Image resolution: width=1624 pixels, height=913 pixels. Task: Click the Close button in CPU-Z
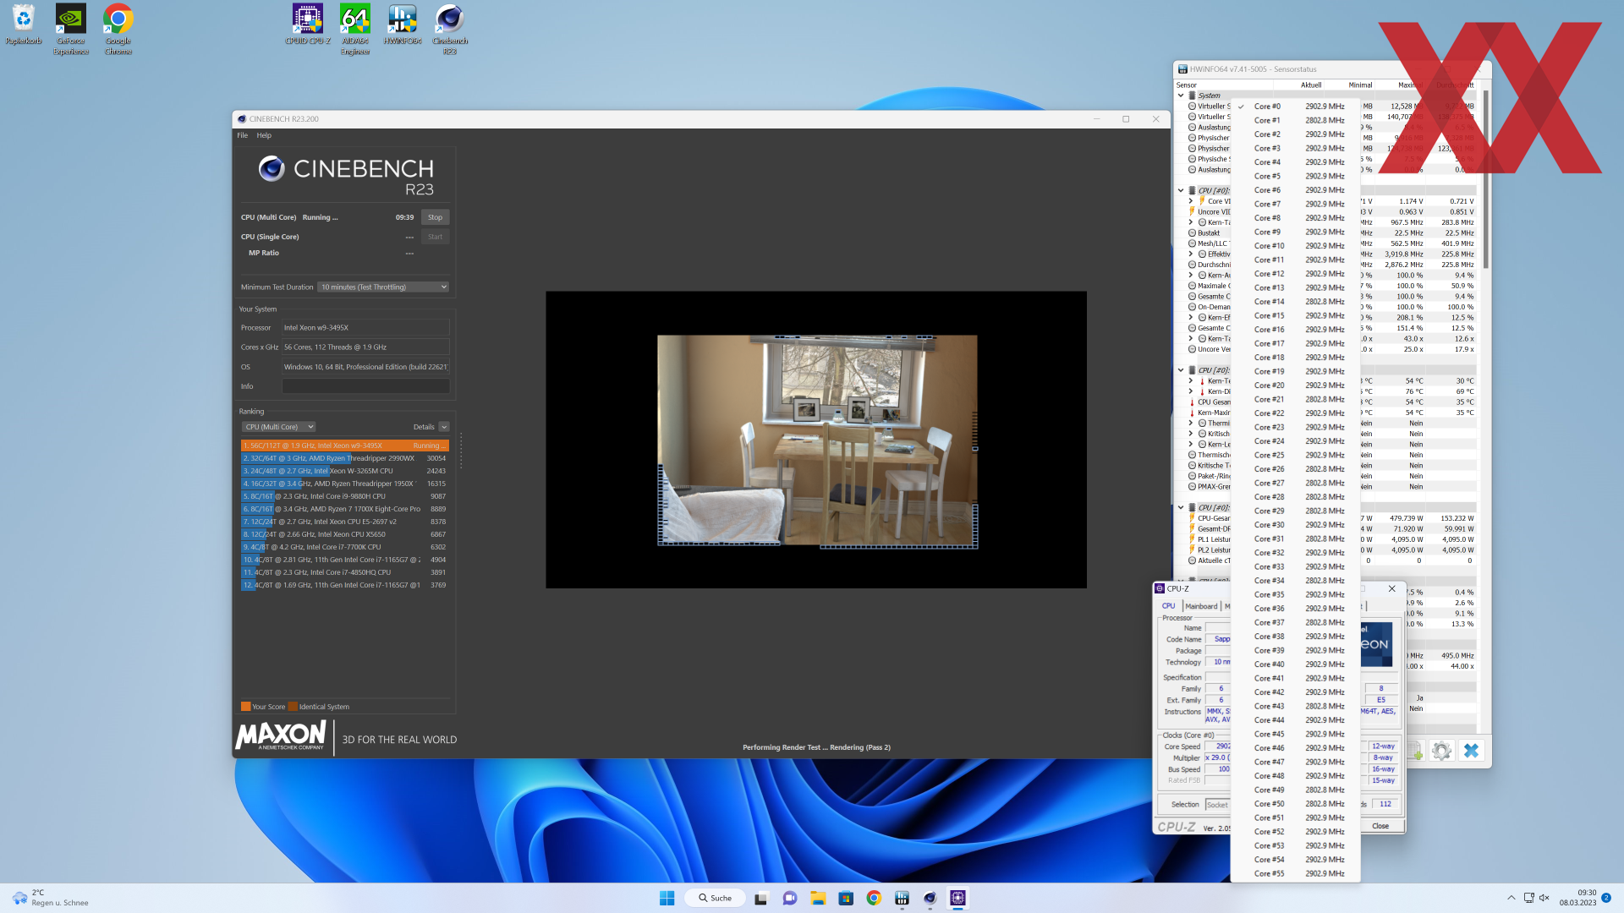(x=1380, y=826)
